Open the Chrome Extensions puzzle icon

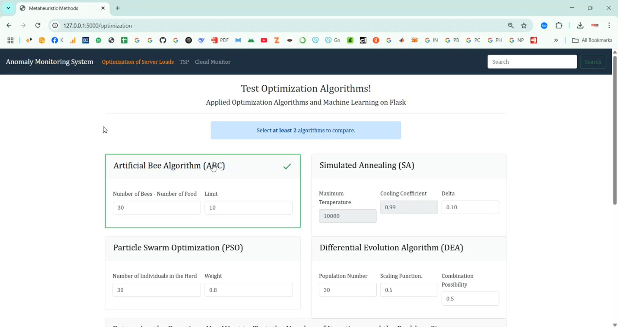coord(559,26)
